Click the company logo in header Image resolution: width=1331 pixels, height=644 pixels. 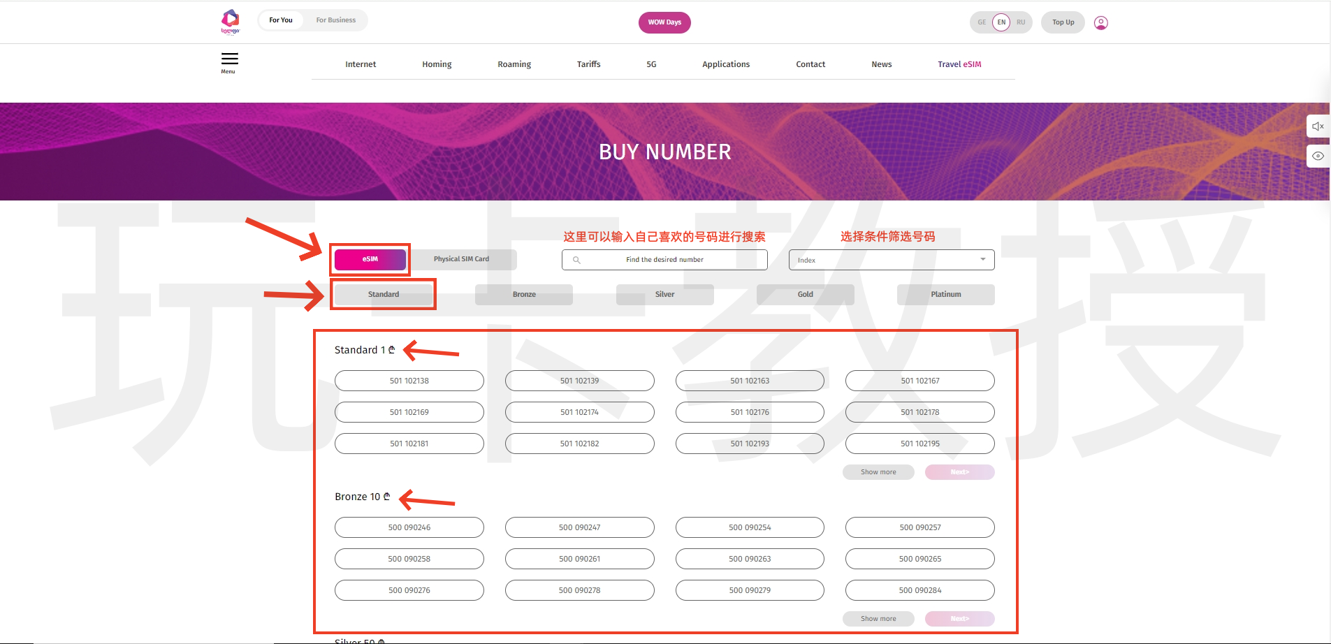coord(230,21)
